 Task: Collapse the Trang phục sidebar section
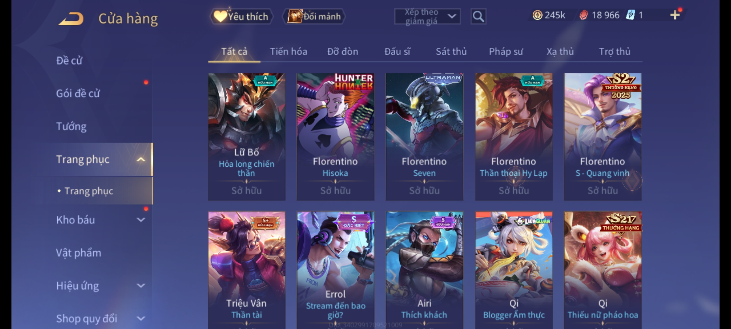(x=141, y=159)
